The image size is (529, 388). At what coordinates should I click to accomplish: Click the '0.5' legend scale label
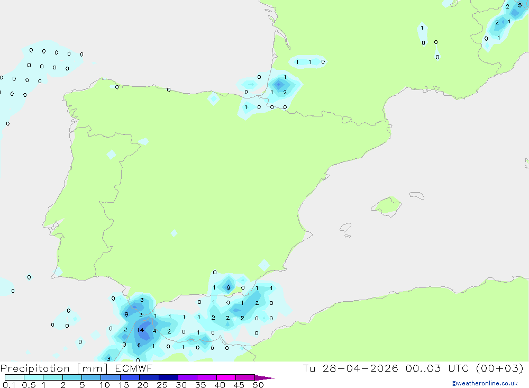(x=29, y=385)
